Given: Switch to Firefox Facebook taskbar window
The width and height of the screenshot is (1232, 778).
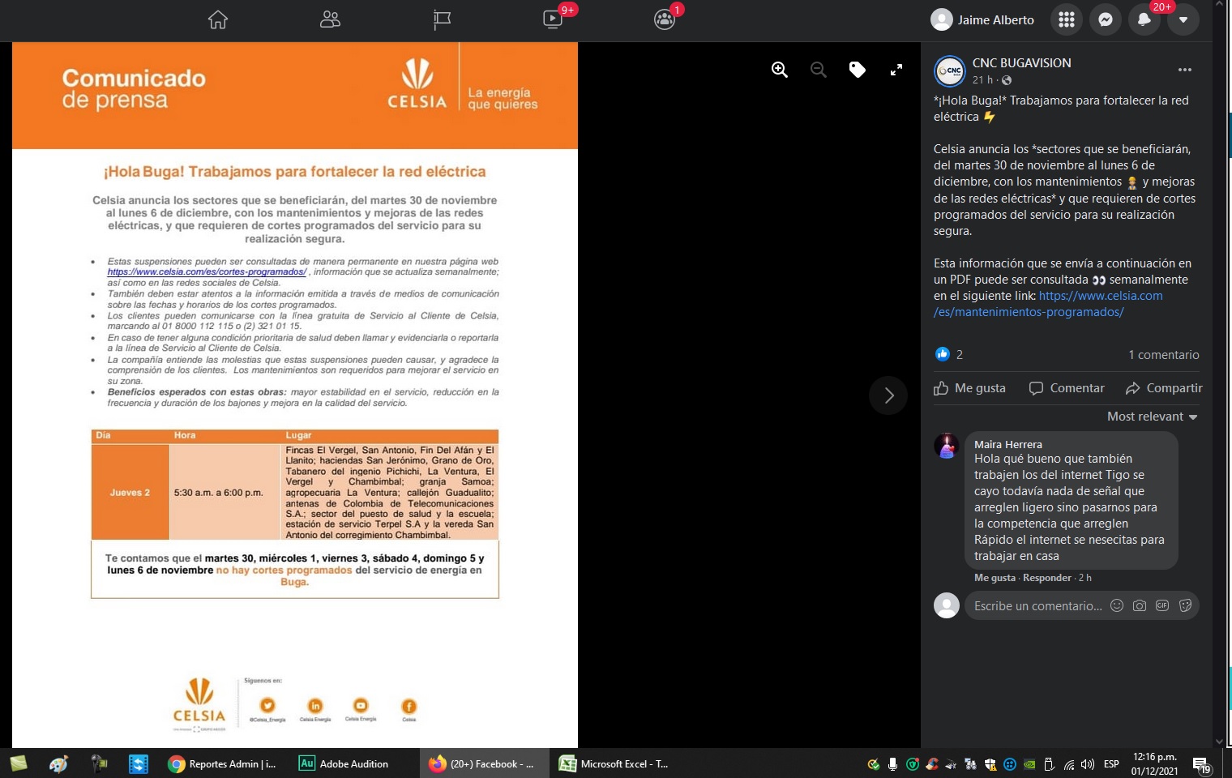Looking at the screenshot, I should point(483,763).
